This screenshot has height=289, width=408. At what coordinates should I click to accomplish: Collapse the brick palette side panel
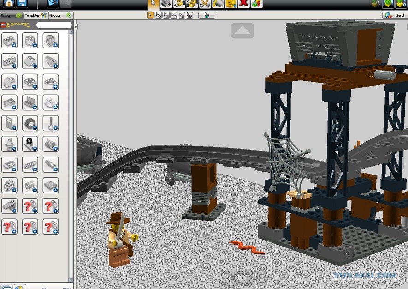tap(76, 27)
